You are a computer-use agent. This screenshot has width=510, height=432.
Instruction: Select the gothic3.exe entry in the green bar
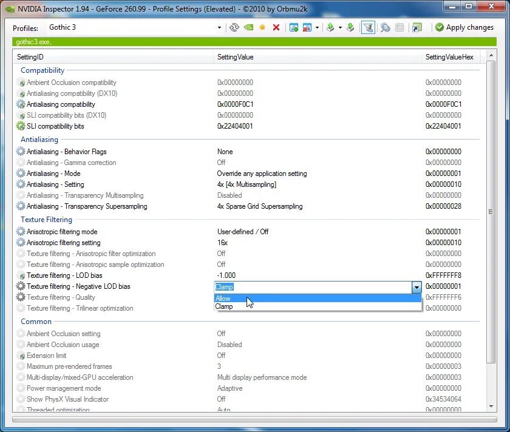coord(33,42)
